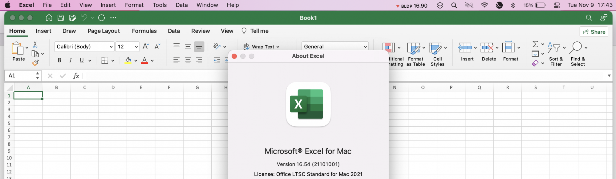The height and width of the screenshot is (179, 616).
Task: Save workbook with the floppy disk icon
Action: pyautogui.click(x=61, y=18)
